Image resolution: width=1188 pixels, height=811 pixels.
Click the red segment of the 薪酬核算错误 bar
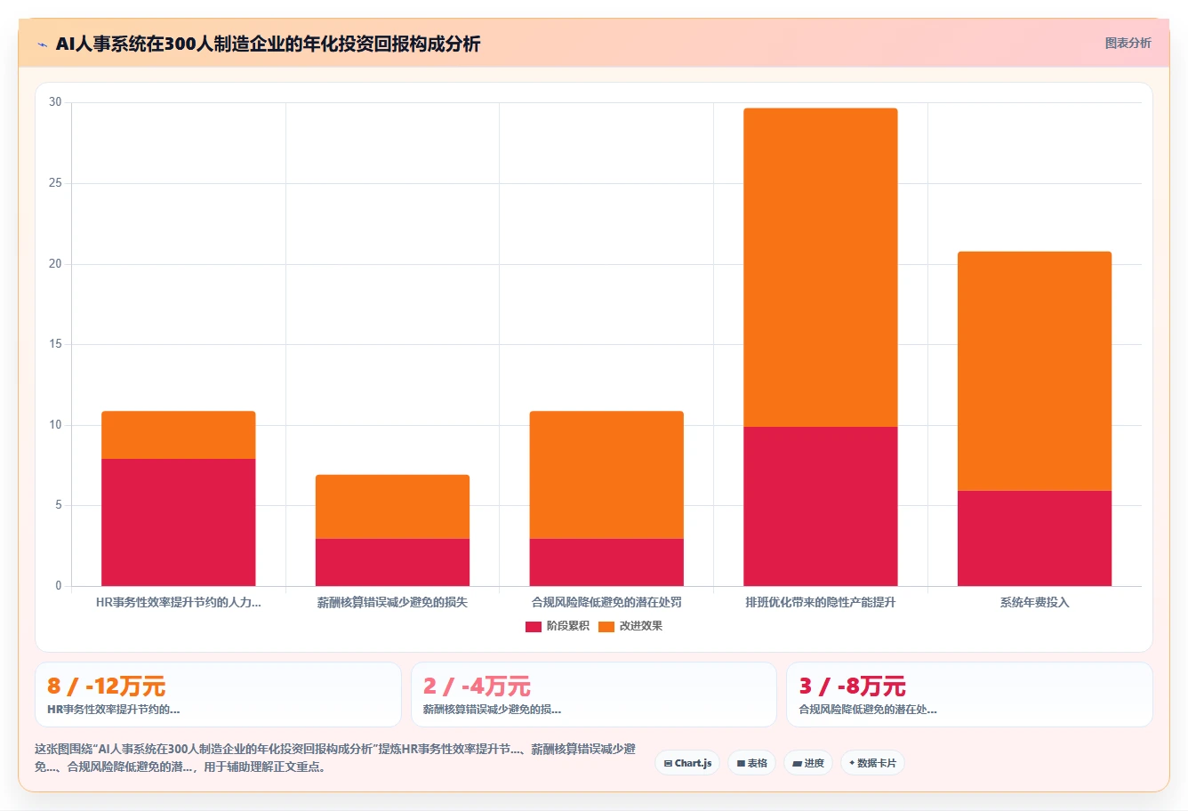pos(392,562)
